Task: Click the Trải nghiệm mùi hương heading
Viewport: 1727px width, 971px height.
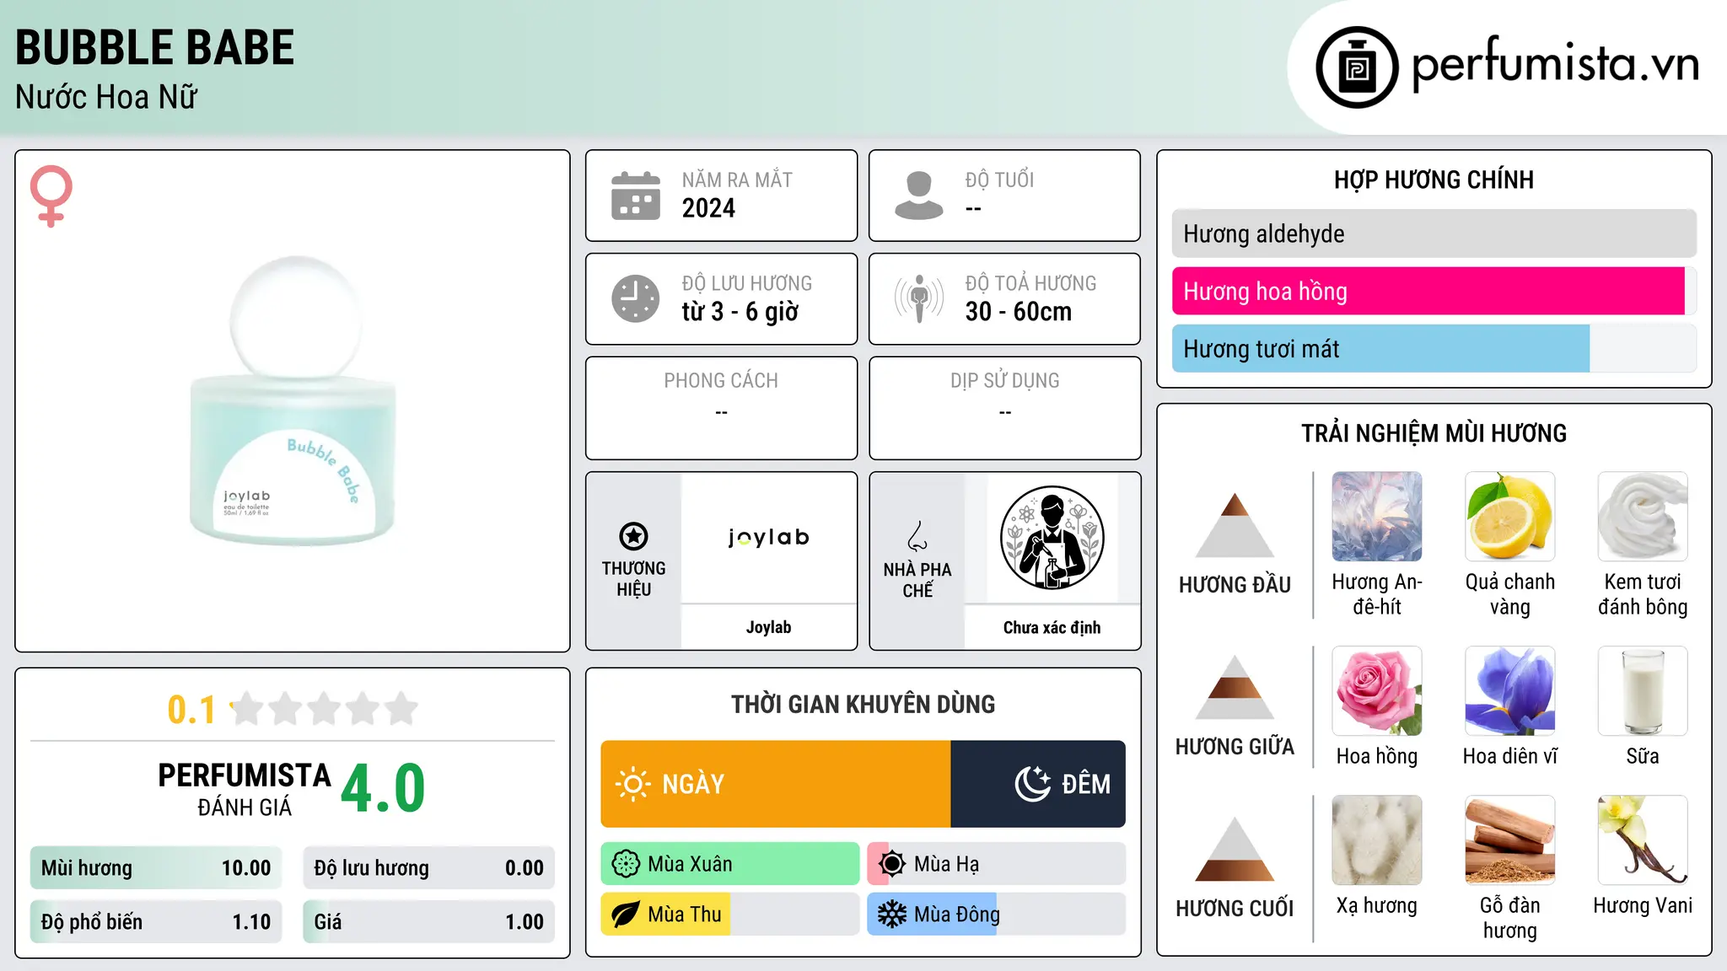Action: coord(1434,433)
